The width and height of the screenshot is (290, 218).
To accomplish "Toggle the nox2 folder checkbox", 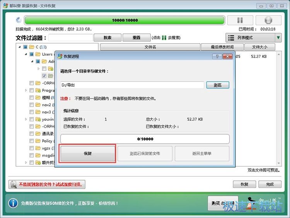I will (32, 105).
